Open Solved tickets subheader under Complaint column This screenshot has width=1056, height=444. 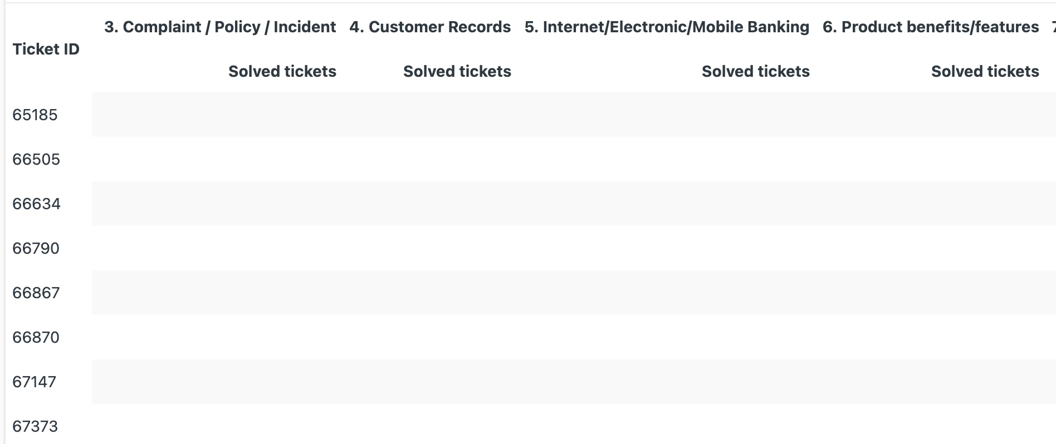point(282,71)
